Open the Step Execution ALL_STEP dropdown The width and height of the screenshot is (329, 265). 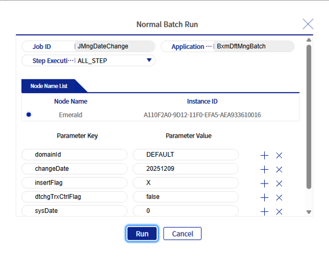click(149, 60)
